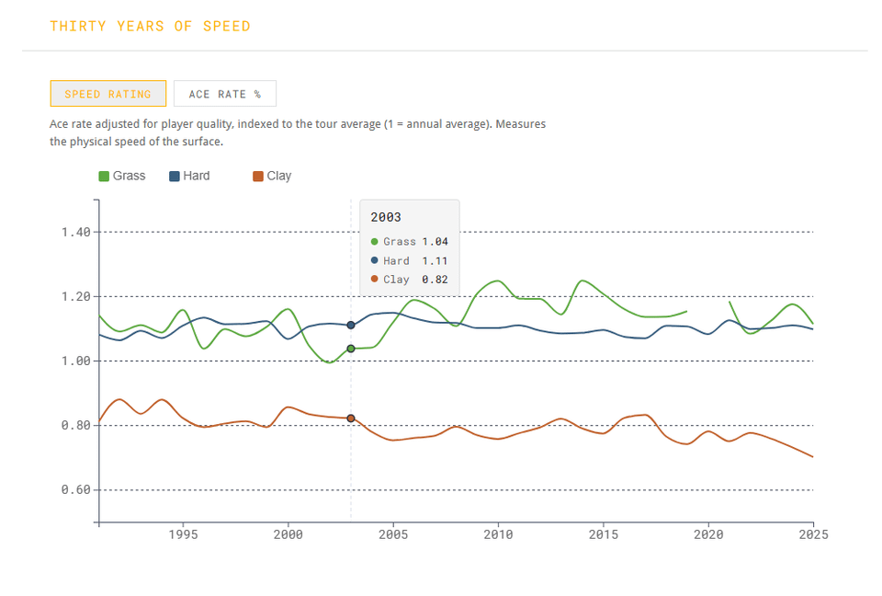Click the 2025 x-axis label
This screenshot has width=882, height=596.
tap(812, 534)
